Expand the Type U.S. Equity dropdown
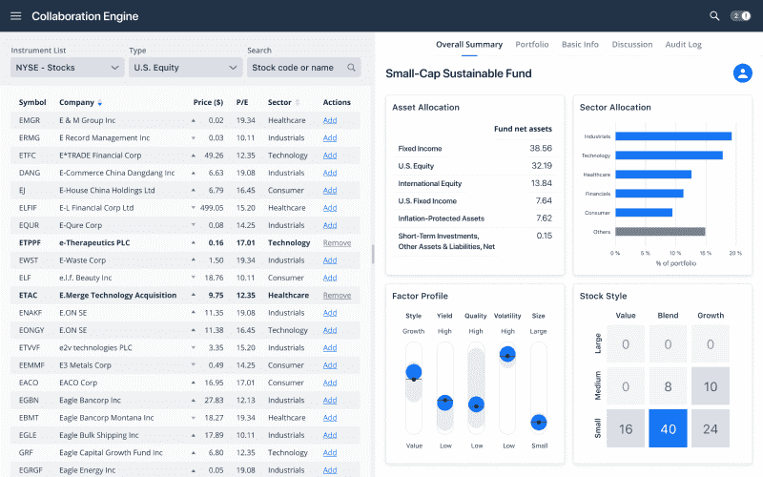This screenshot has height=477, width=763. 185,68
